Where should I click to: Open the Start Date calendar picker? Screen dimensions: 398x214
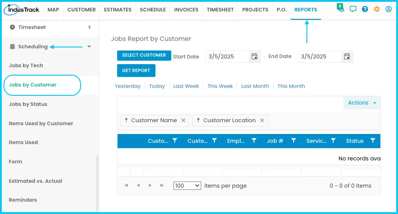tap(254, 57)
